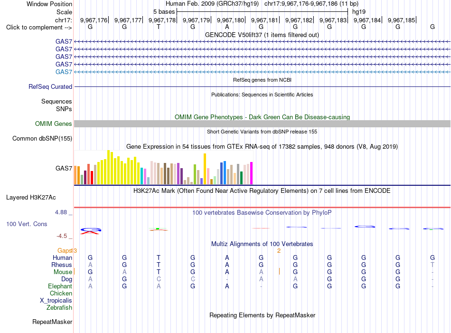Click the 'Scale' track label
This screenshot has width=451, height=333.
(x=64, y=12)
